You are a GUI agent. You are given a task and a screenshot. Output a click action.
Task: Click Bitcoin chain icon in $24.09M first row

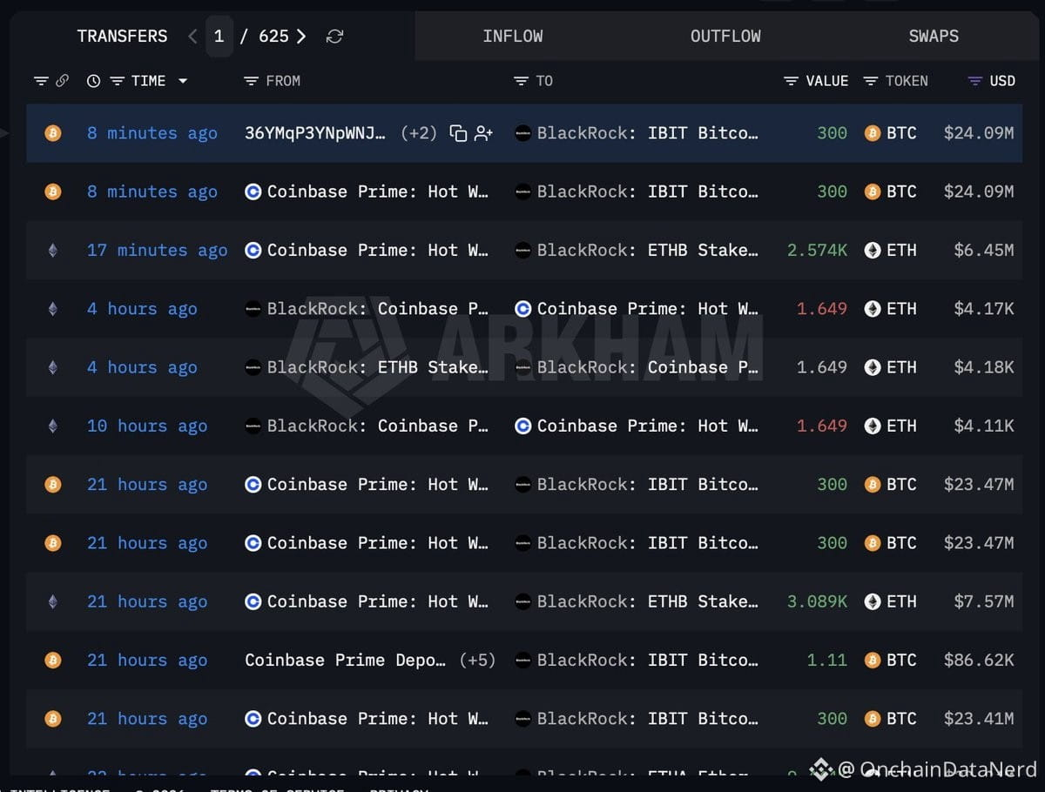53,133
